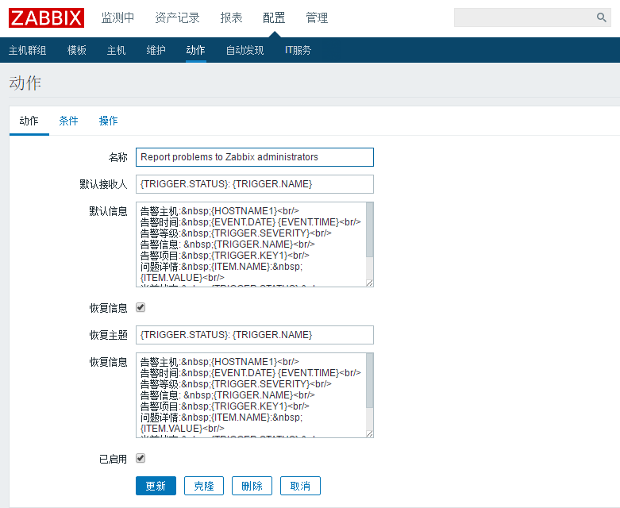Click the 克隆 button
This screenshot has height=508, width=620.
pyautogui.click(x=204, y=486)
